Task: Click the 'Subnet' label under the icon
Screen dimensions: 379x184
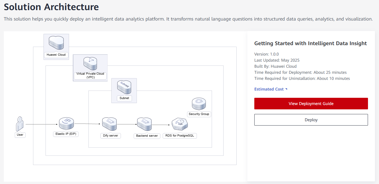Action: [x=124, y=98]
